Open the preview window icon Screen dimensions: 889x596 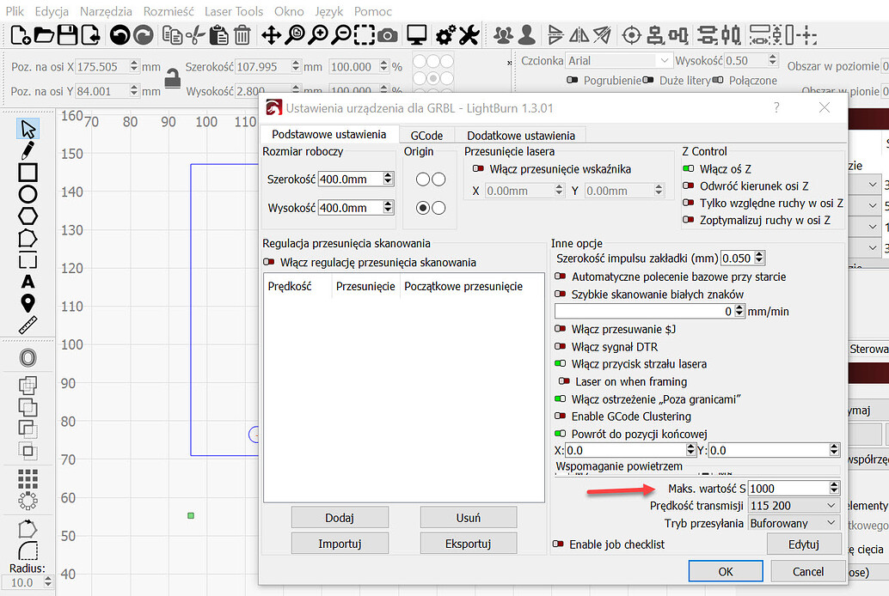416,34
